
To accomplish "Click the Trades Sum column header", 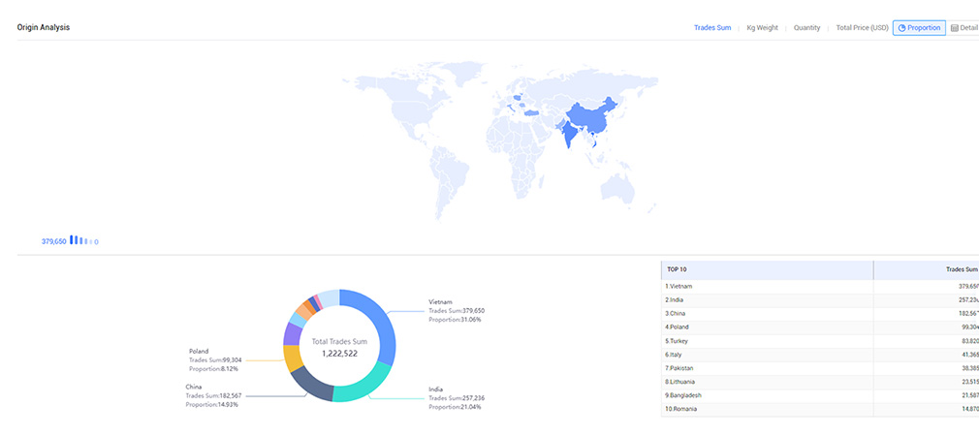I will (x=960, y=268).
